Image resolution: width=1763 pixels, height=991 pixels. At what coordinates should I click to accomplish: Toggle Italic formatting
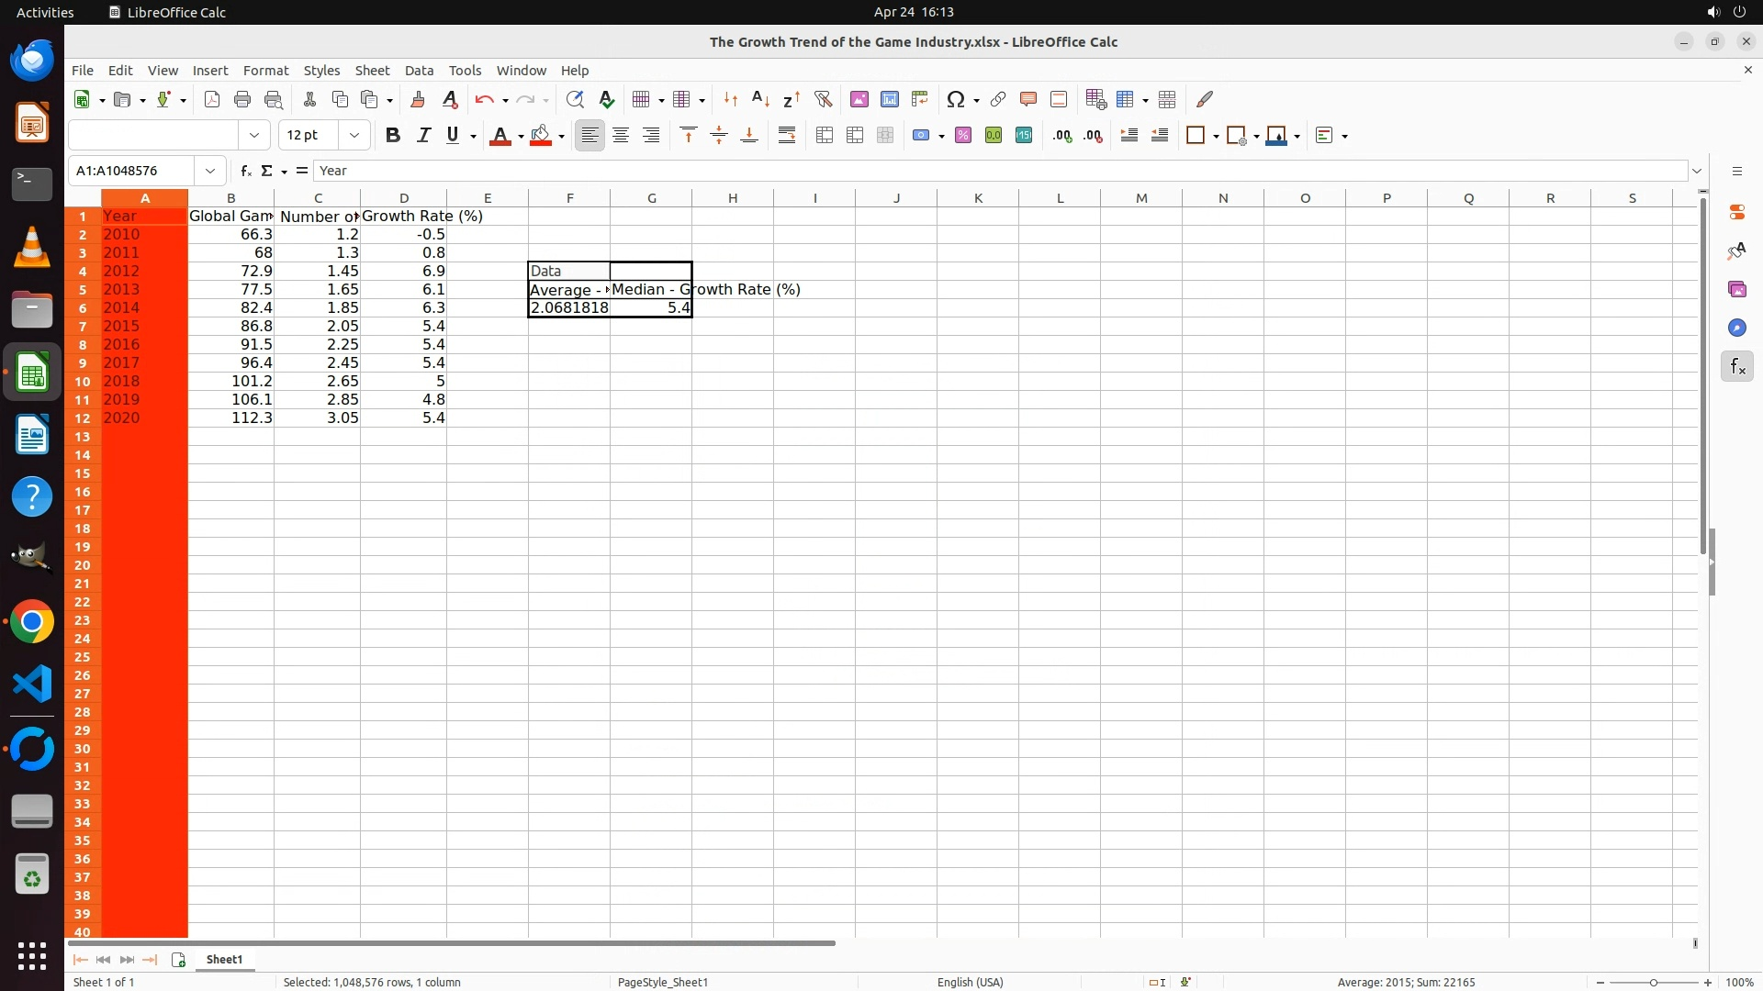pos(423,136)
